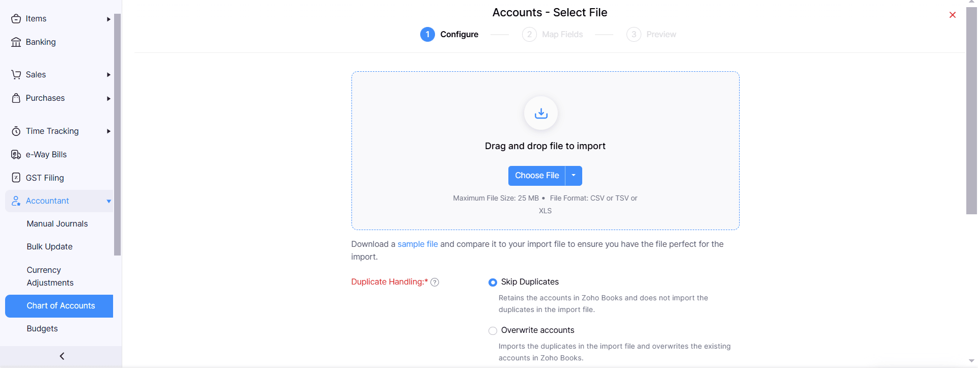Go to step 2 Map Fields
The width and height of the screenshot is (978, 368).
tap(553, 35)
